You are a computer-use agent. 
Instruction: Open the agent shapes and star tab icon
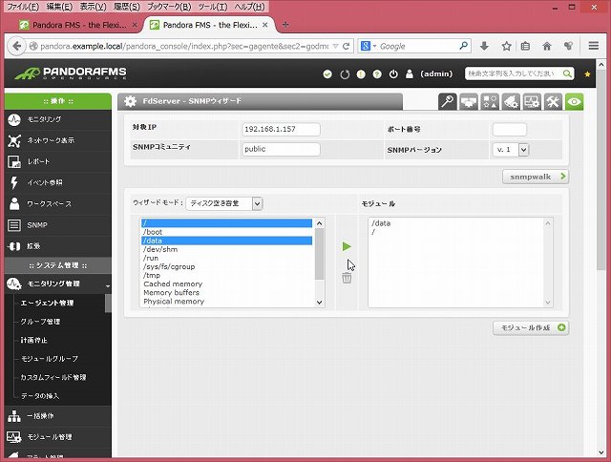tap(490, 102)
